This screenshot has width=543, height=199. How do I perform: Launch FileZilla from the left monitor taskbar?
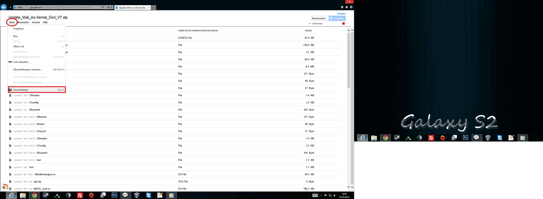[80, 195]
